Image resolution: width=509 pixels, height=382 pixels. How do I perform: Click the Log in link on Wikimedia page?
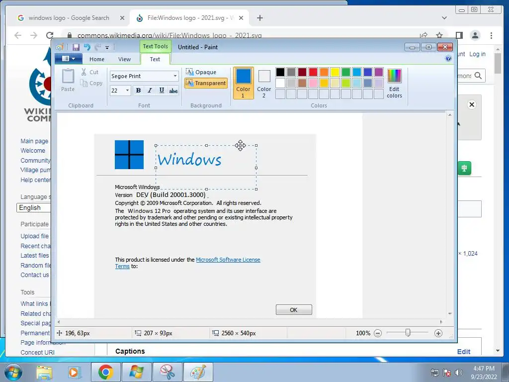coord(477,54)
